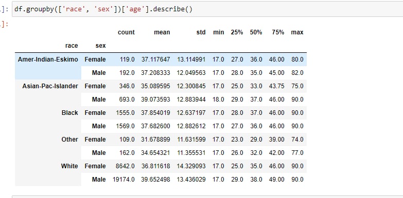This screenshot has width=403, height=198.
Task: Click the Other race row label
Action: [x=69, y=140]
